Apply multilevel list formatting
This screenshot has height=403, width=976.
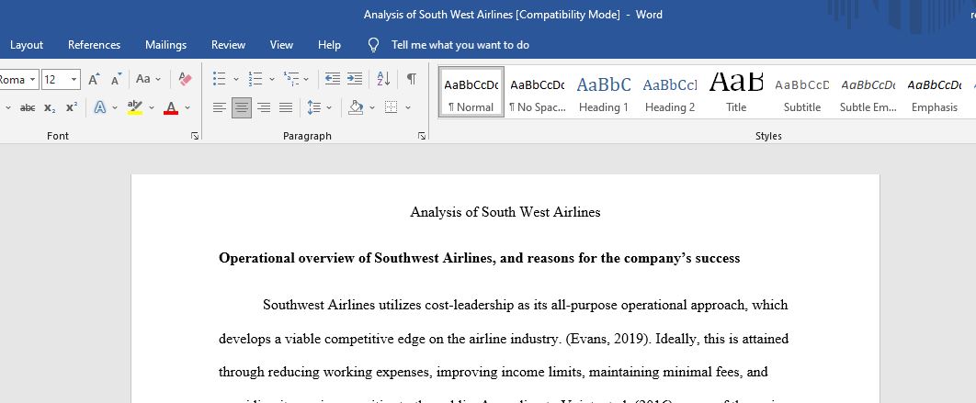pyautogui.click(x=290, y=78)
